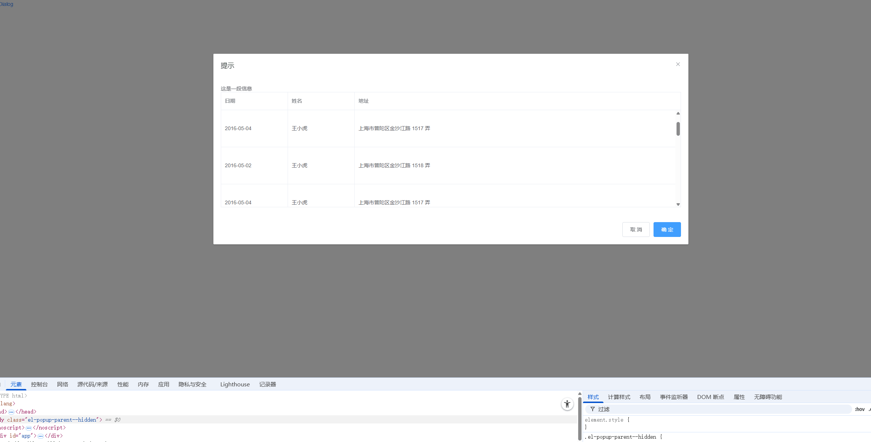The image size is (871, 442).
Task: Open the 布局 pane tab
Action: (x=645, y=397)
